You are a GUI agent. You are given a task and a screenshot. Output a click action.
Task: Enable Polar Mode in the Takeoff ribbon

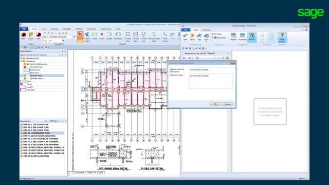(x=165, y=37)
